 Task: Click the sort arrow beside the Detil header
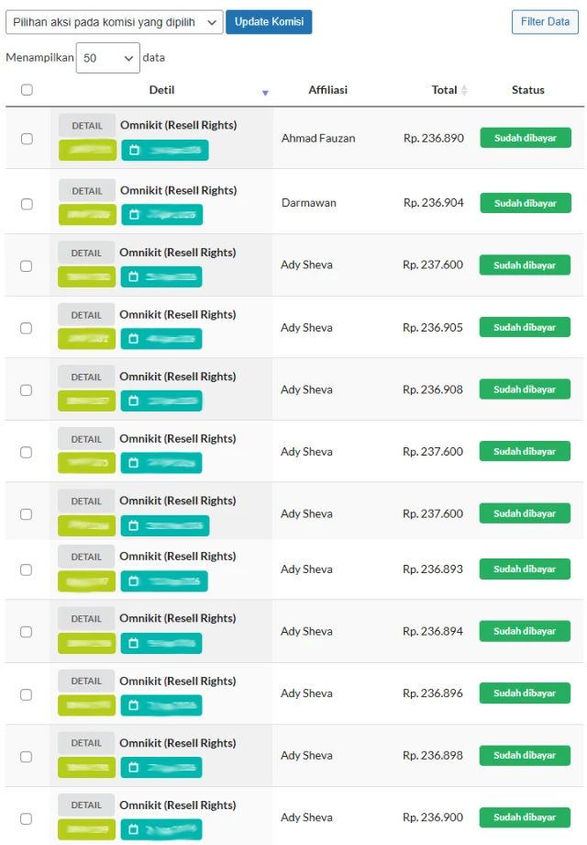point(265,94)
